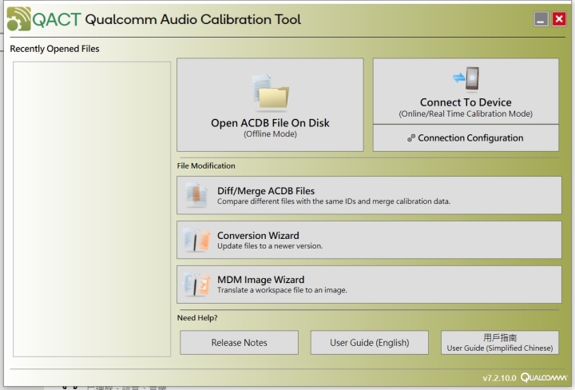Click 'Update files to a newer version.' text
This screenshot has width=575, height=390.
click(x=270, y=246)
